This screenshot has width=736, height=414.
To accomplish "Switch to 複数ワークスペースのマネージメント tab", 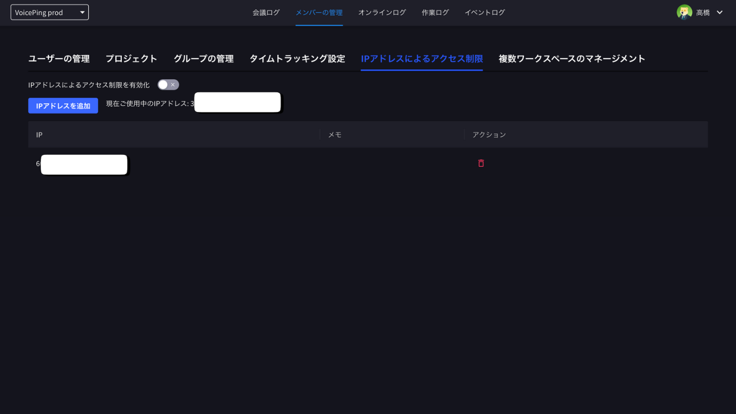I will [571, 59].
